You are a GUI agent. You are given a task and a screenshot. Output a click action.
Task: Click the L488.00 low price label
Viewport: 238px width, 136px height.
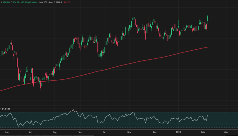pos(6,3)
